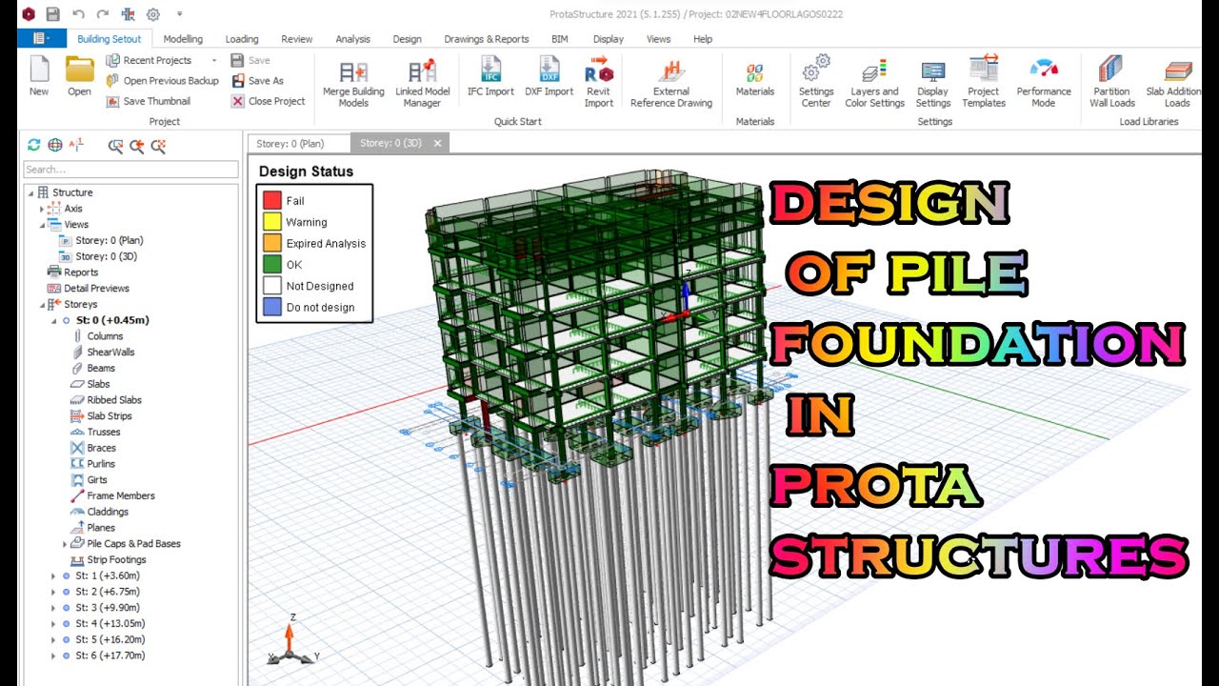Click the red Fail legend swatch
The image size is (1219, 686).
(272, 200)
